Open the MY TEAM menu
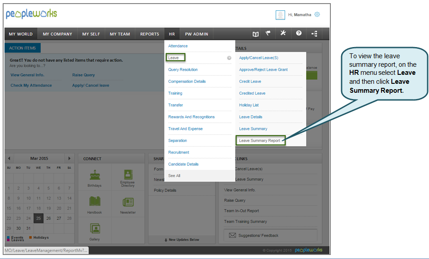The width and height of the screenshot is (429, 259). 120,34
